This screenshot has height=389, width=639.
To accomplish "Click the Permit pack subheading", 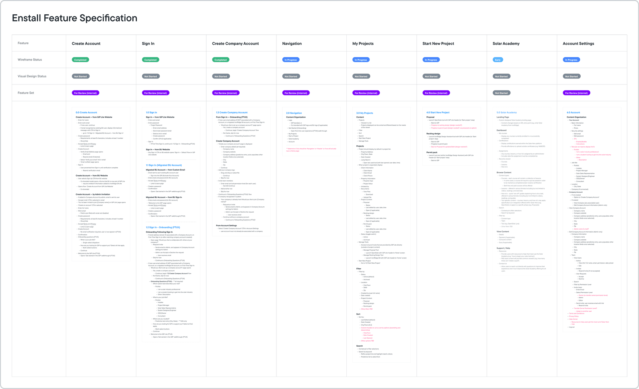I will click(x=432, y=152).
